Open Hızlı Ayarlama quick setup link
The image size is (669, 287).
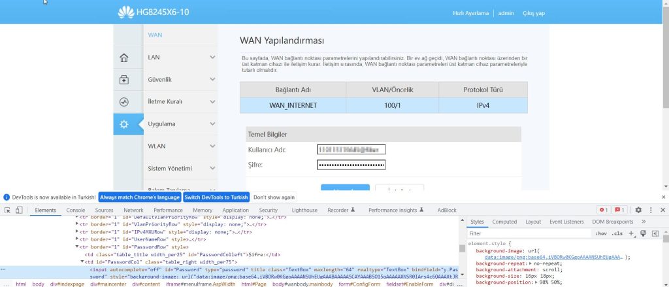[x=470, y=13]
